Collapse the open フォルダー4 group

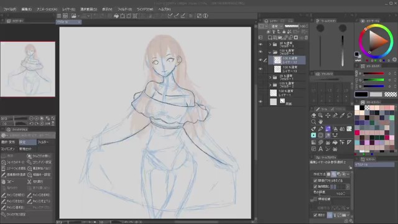point(270,52)
